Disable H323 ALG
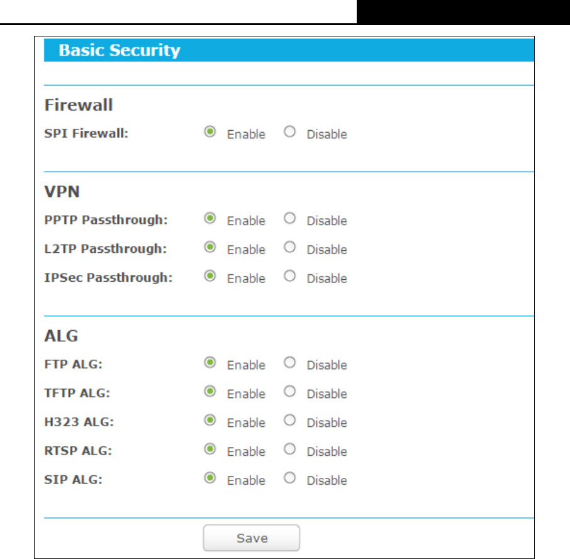570x559 pixels. 290,420
